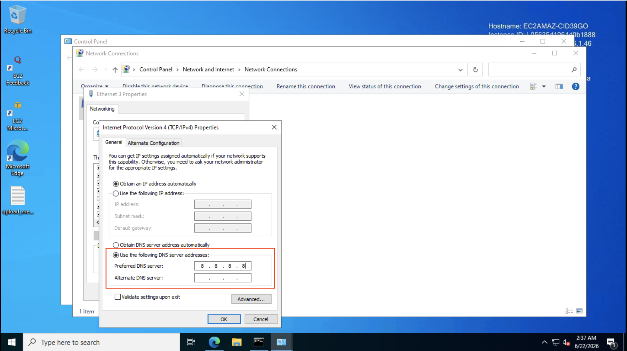Confirm IPv4 settings with OK
The height and width of the screenshot is (351, 627).
tap(224, 319)
